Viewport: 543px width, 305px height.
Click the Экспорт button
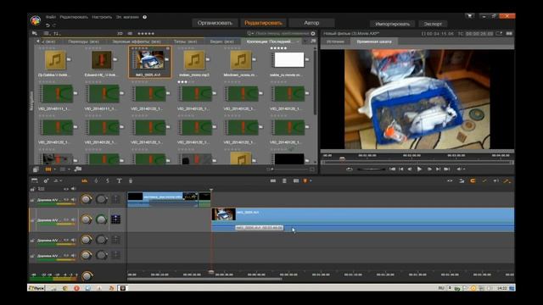click(x=433, y=24)
